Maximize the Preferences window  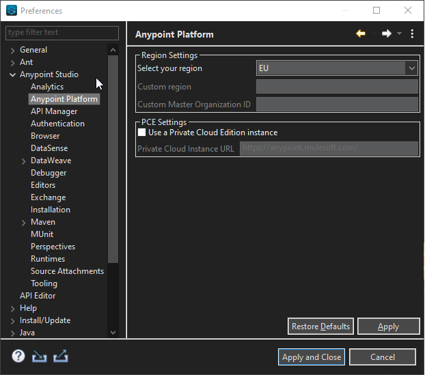376,10
